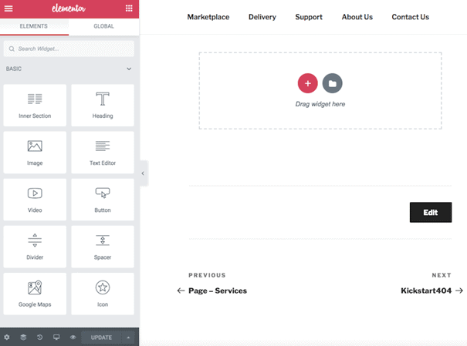Open the widgets grid icon in header
The image size is (467, 346).
coord(129,8)
